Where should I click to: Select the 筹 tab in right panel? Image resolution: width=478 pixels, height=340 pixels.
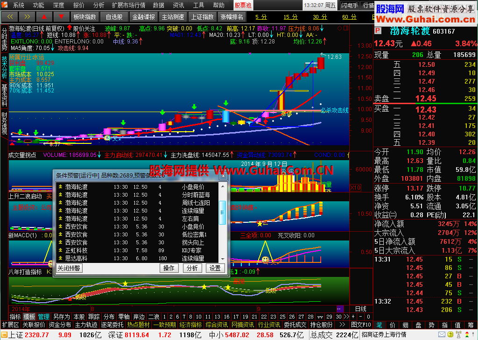coord(471,325)
